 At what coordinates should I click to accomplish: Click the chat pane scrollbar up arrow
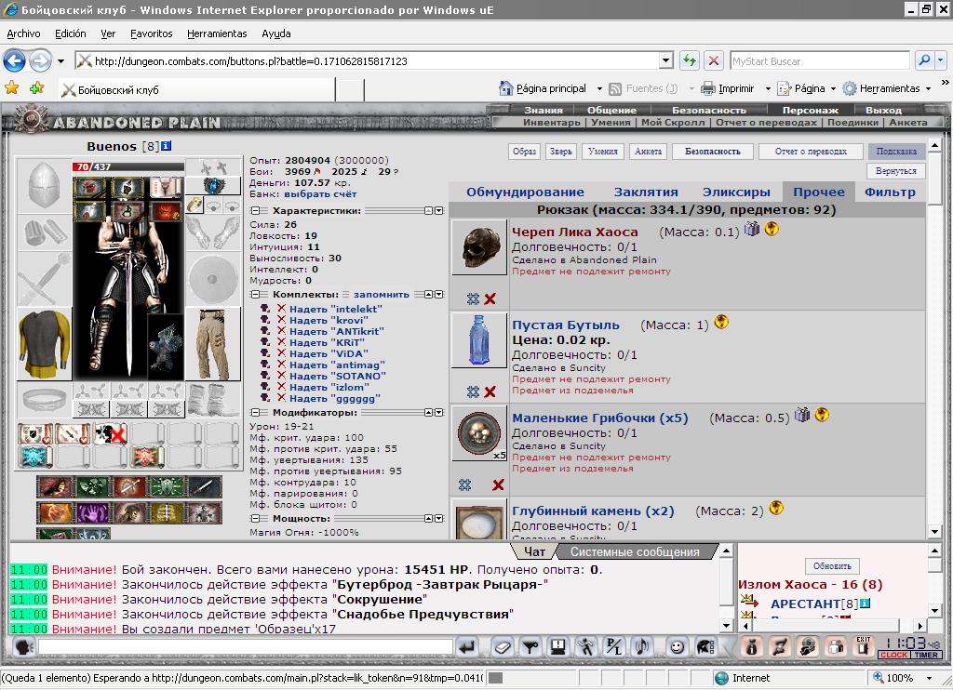click(x=727, y=551)
